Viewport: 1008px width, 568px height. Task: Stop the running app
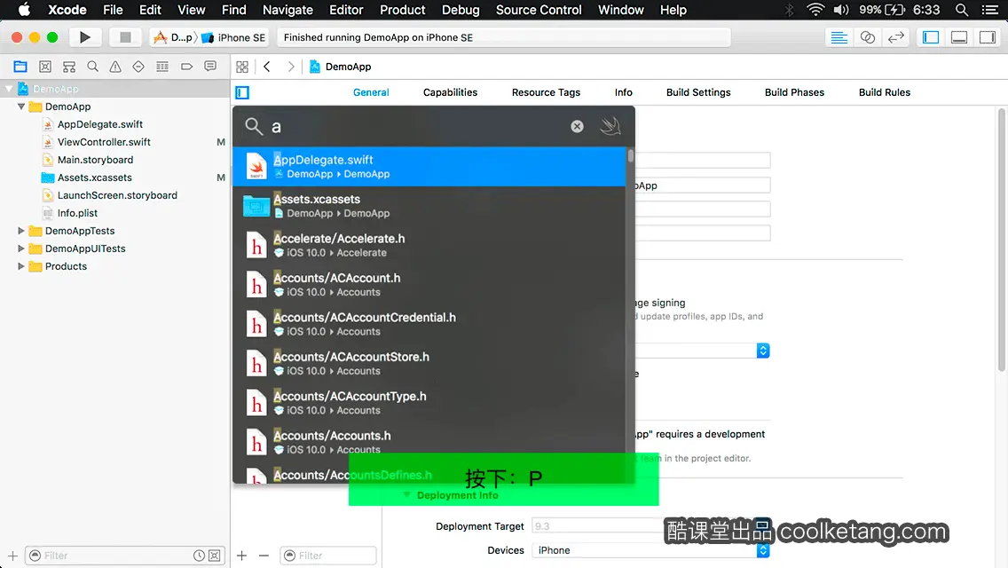pyautogui.click(x=125, y=37)
